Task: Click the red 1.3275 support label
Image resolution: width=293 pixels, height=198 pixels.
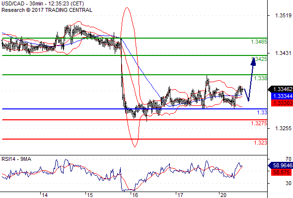Action: (259, 123)
